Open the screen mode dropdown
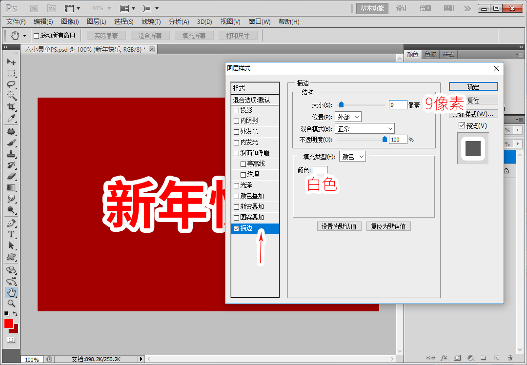This screenshot has width=527, height=365. 151,8
